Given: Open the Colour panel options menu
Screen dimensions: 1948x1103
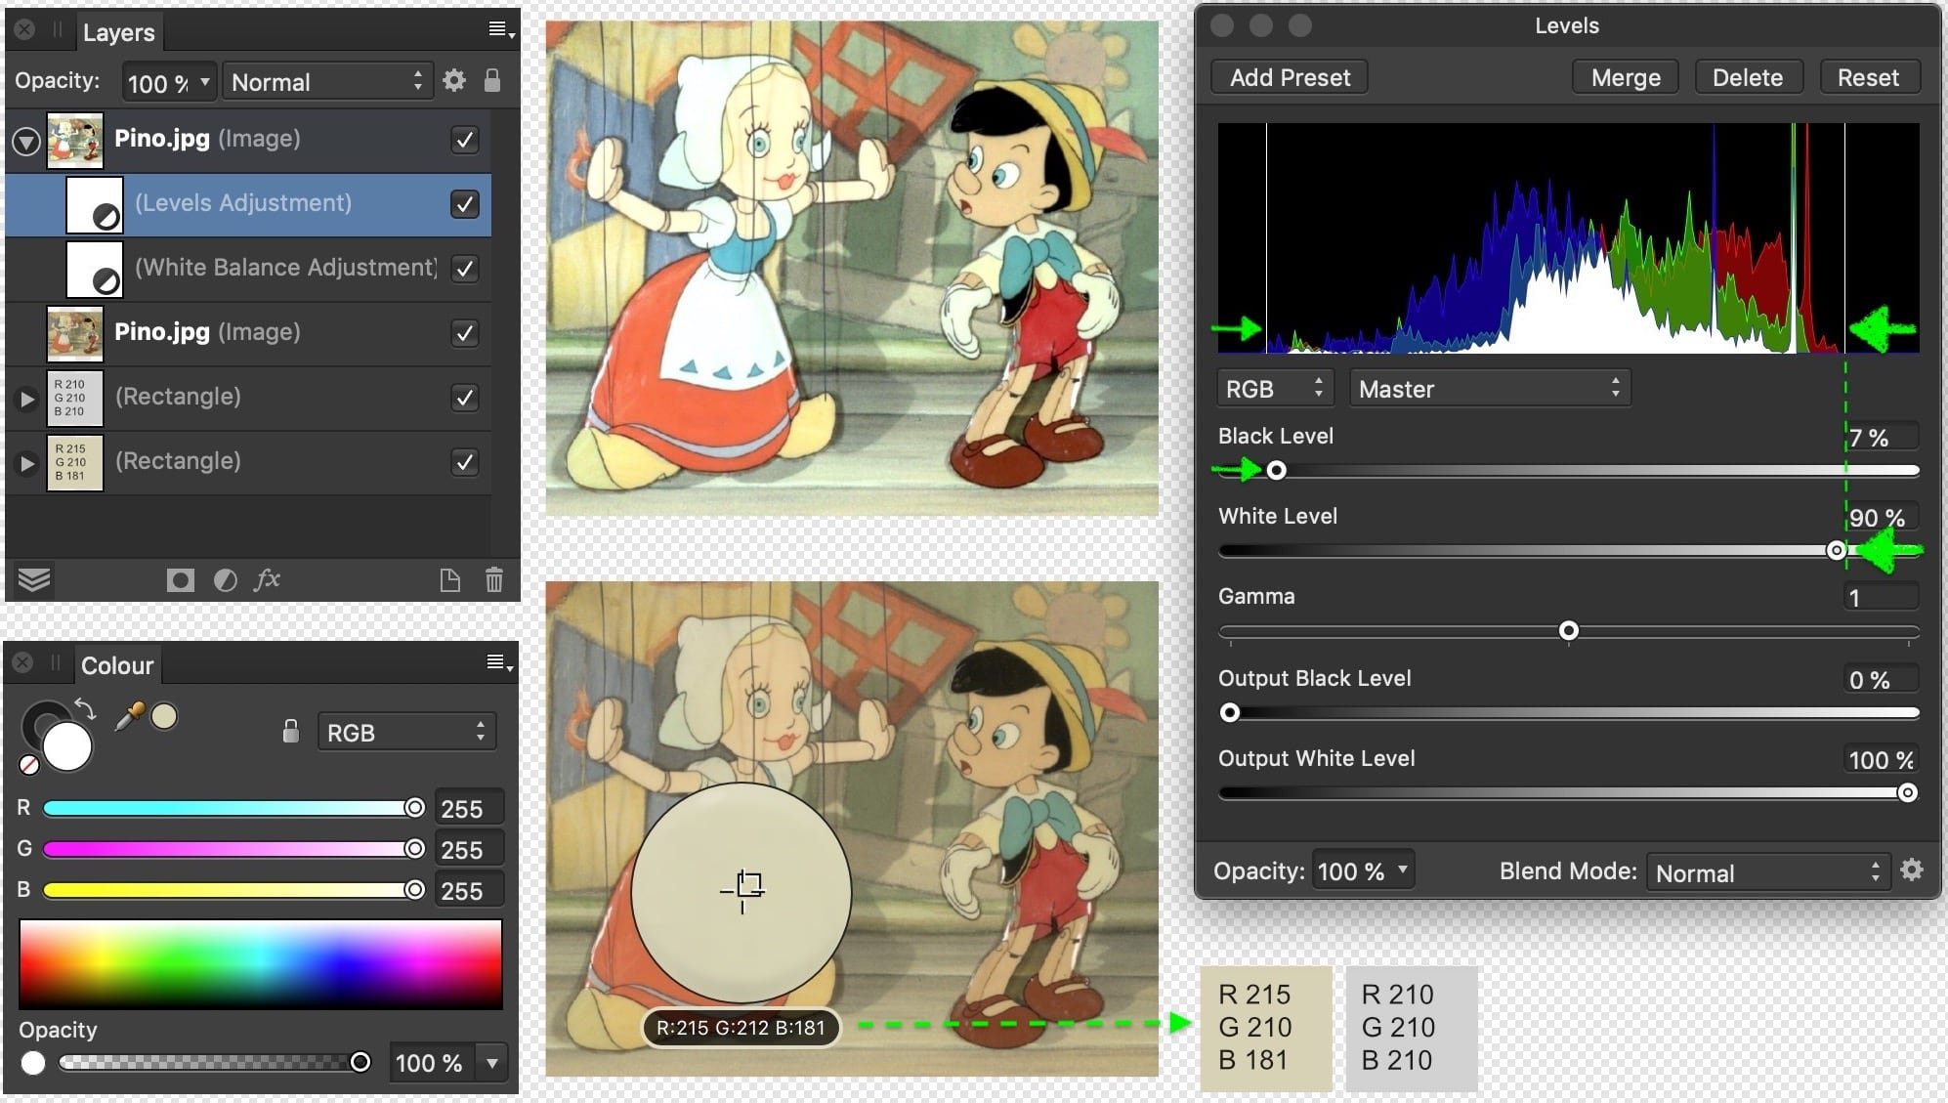Looking at the screenshot, I should [500, 663].
